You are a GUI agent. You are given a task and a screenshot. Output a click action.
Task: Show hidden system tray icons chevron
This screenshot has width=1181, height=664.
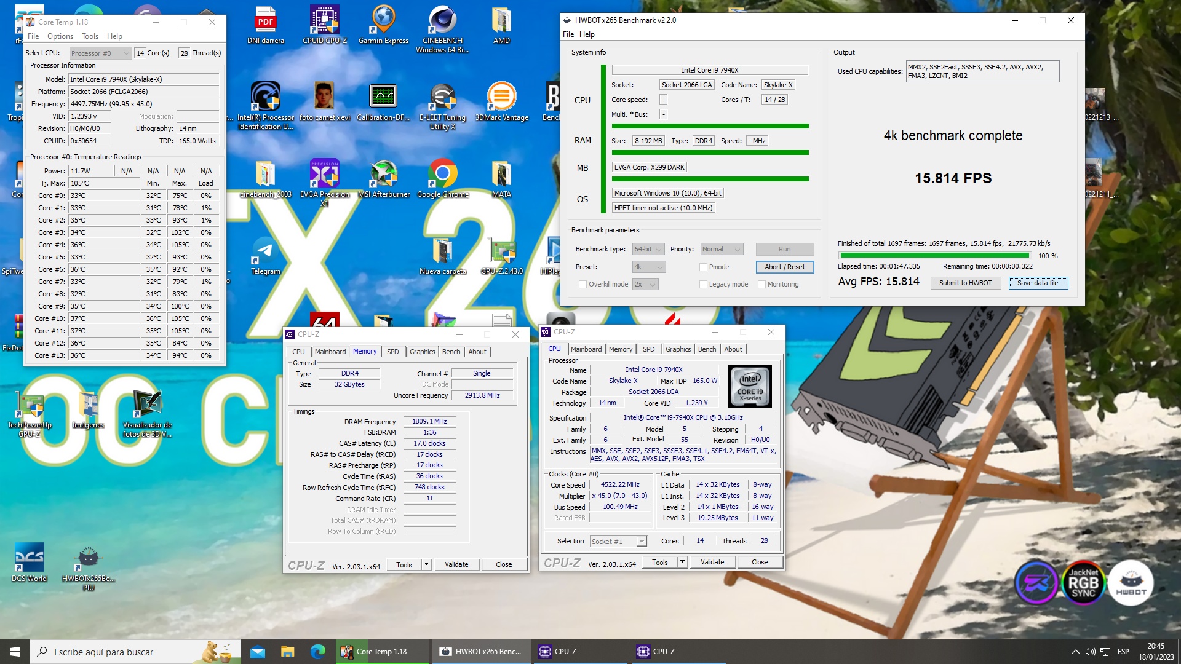click(x=1075, y=652)
